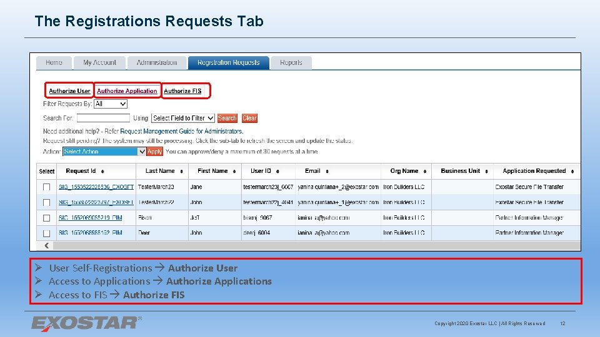Switch to My Account tab
Viewport: 600px width, 337px height.
pyautogui.click(x=99, y=62)
